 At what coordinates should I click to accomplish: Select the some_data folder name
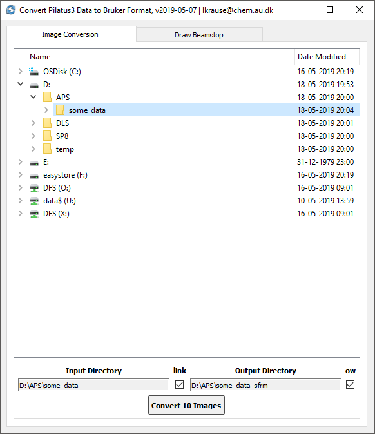click(x=87, y=110)
